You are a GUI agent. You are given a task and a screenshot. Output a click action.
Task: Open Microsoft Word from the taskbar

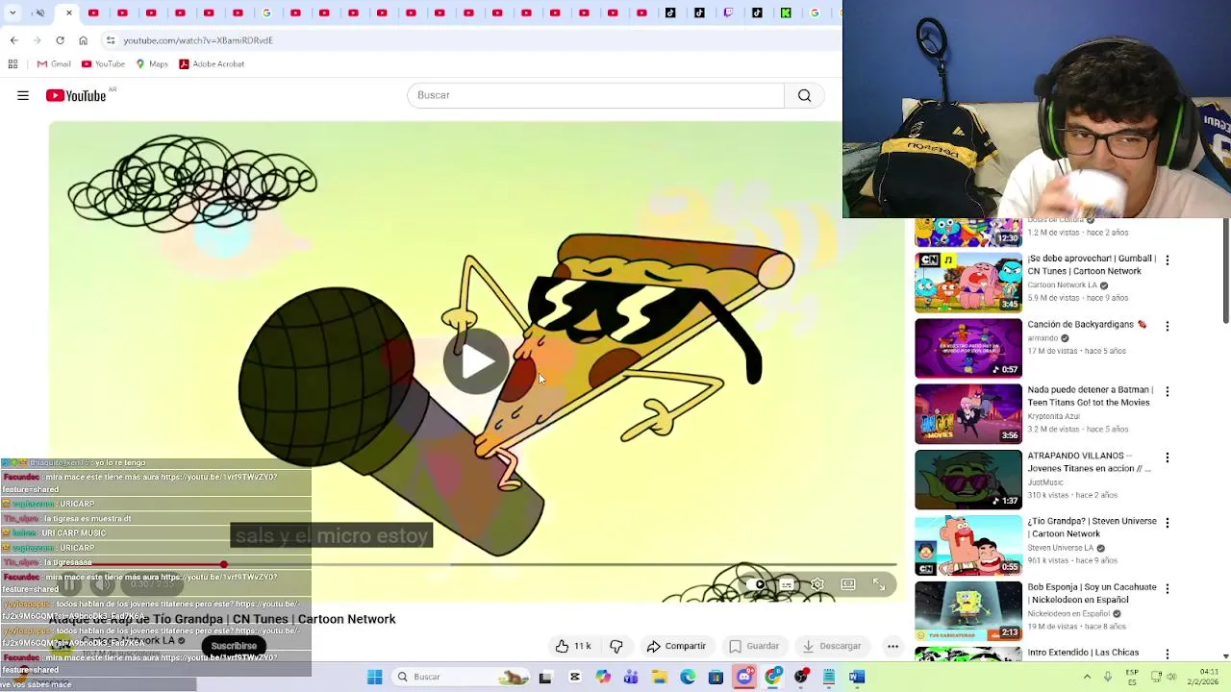(857, 677)
